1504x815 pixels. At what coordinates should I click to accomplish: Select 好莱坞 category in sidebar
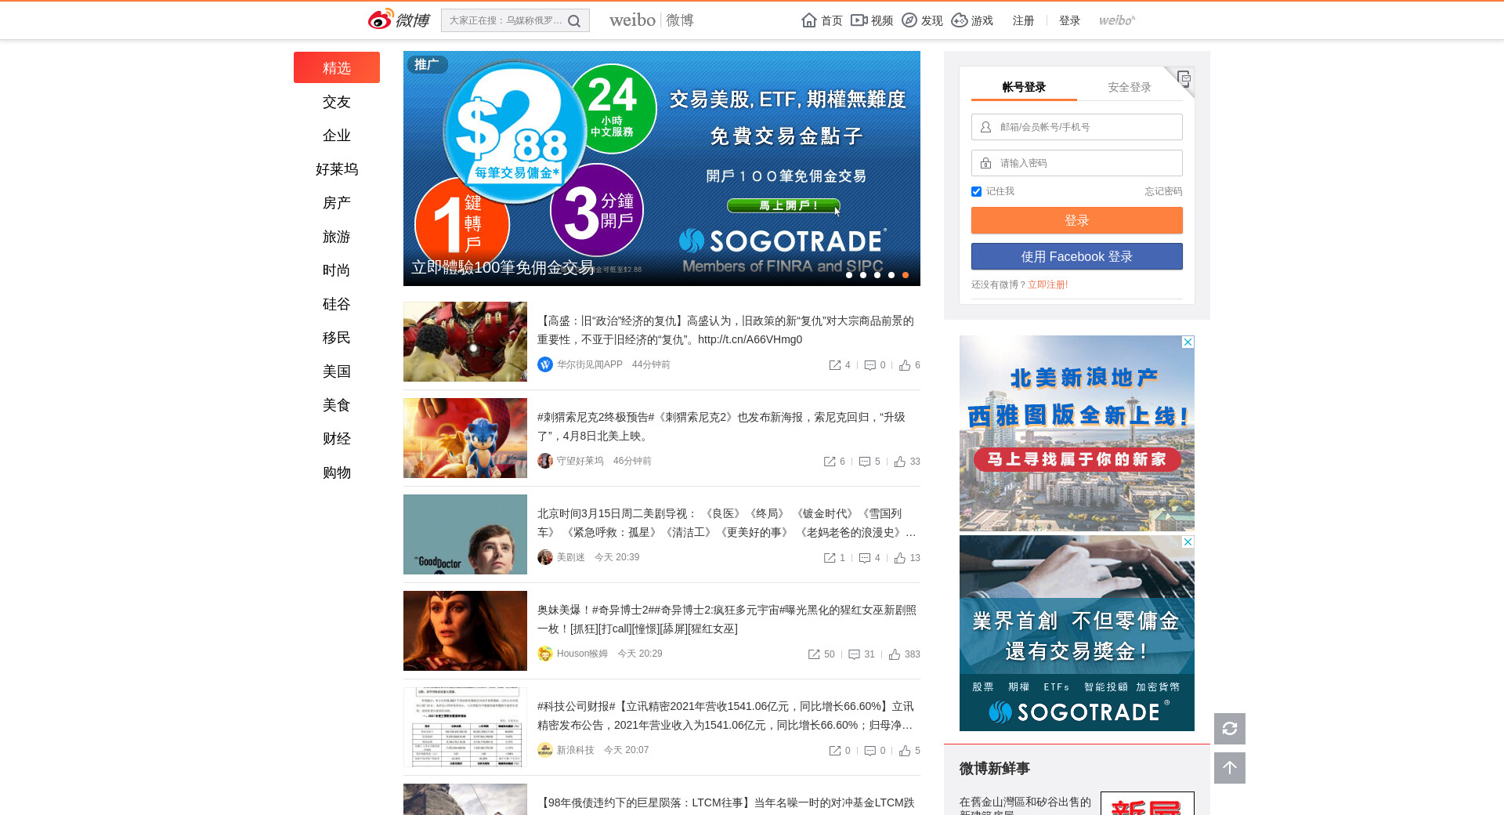coord(337,169)
